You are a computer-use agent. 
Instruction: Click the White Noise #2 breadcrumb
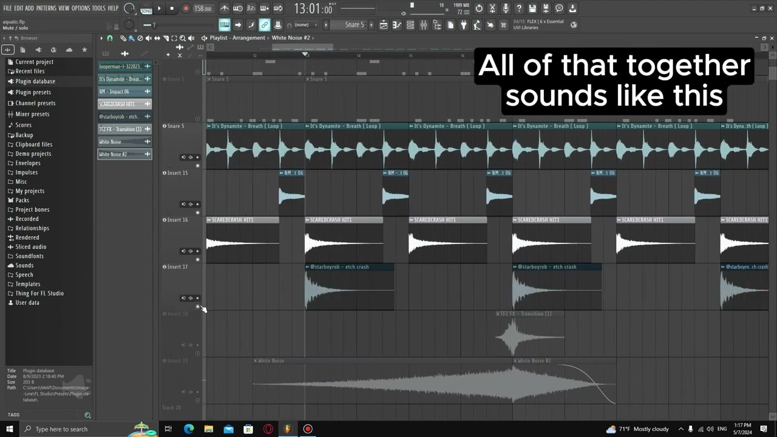coord(291,38)
